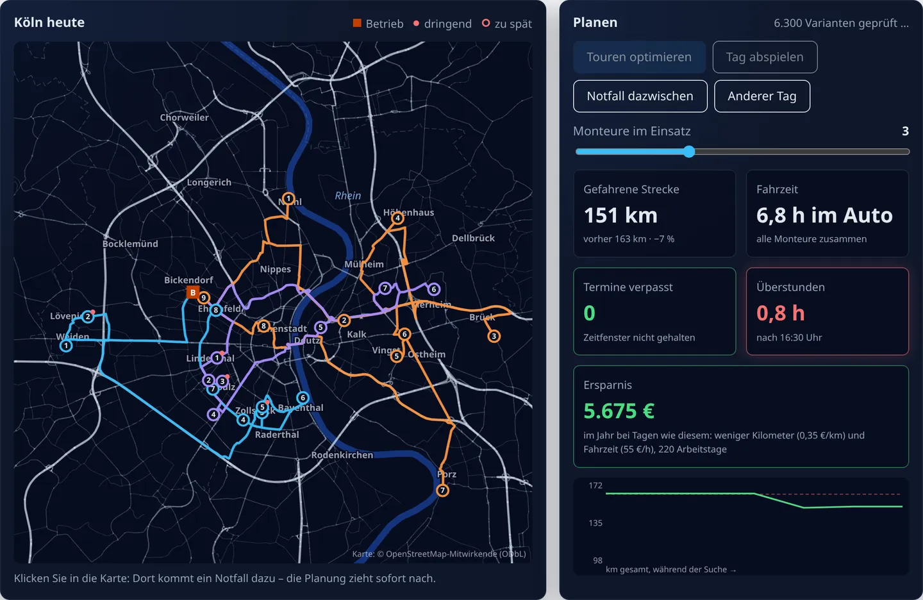
Task: Select blue stop 1 in Weiden
Action: [65, 346]
